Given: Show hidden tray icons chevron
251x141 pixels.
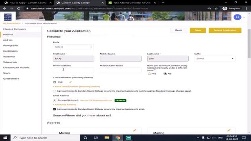Looking at the screenshot, I should 198,137.
